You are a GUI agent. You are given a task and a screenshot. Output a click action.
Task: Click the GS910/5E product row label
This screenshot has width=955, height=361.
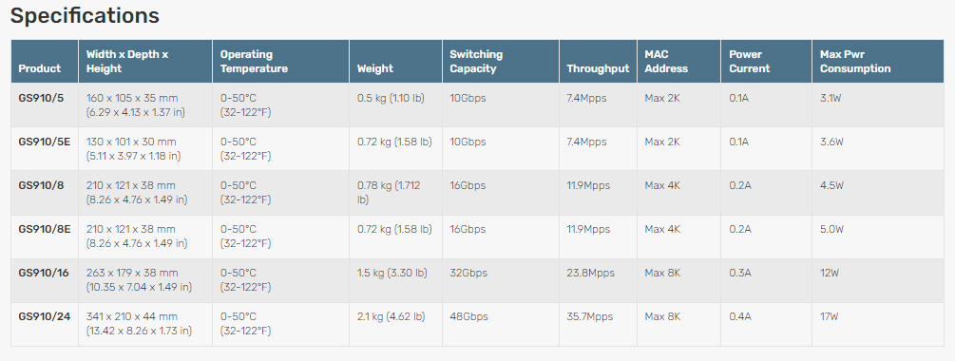[45, 142]
